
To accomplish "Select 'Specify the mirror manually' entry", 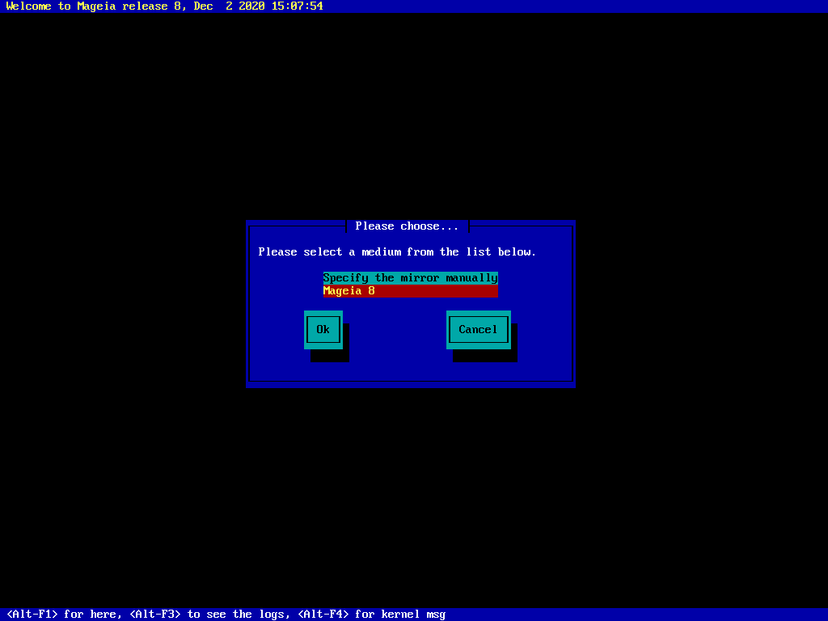I will pyautogui.click(x=410, y=278).
